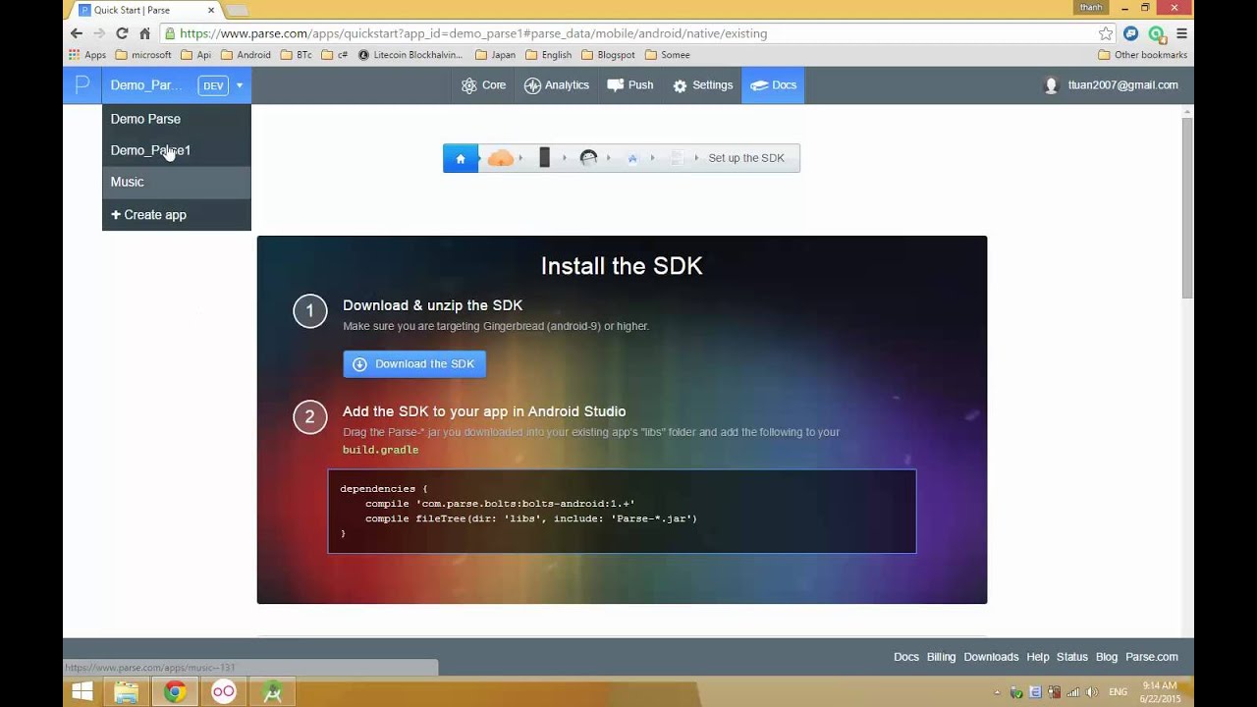Show hidden tray icons arrow

pyautogui.click(x=998, y=692)
